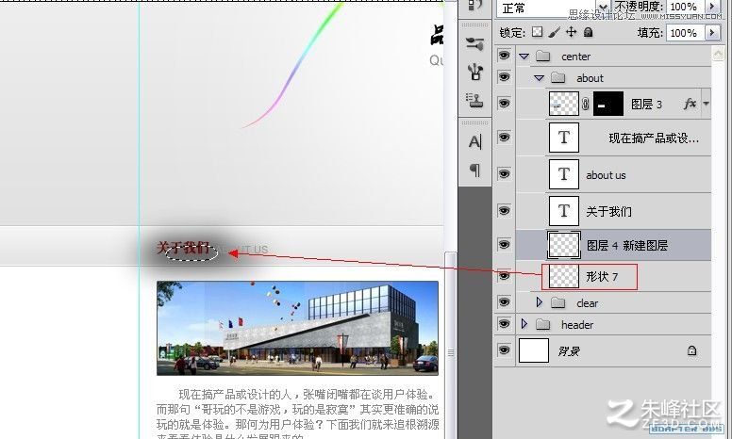Click the lock icon on 背景 layer
Image resolution: width=732 pixels, height=439 pixels.
pos(691,350)
